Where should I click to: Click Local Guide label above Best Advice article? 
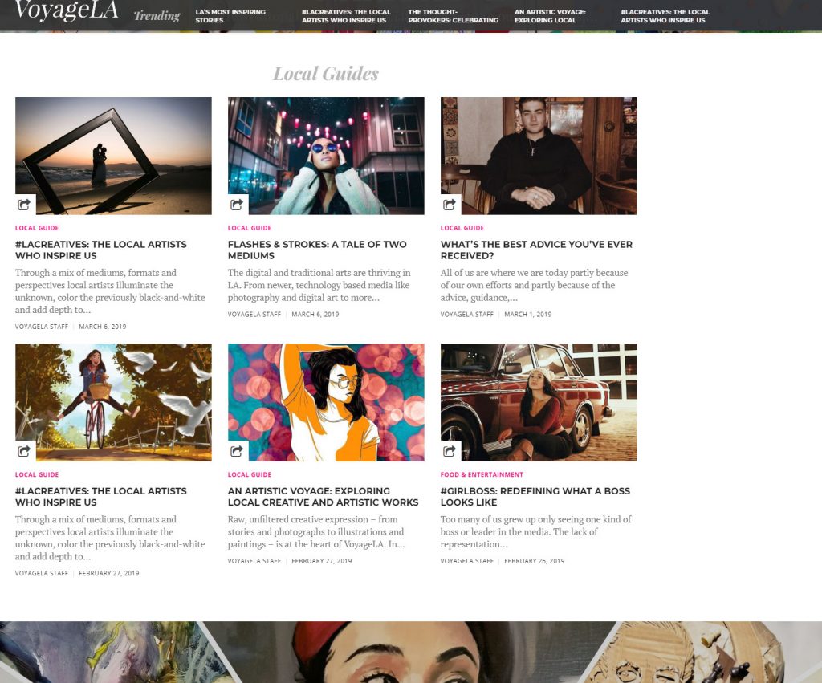[x=462, y=228]
